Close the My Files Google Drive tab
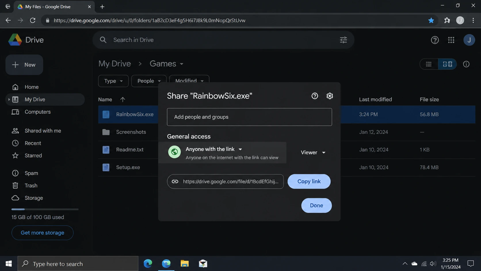 [89, 7]
